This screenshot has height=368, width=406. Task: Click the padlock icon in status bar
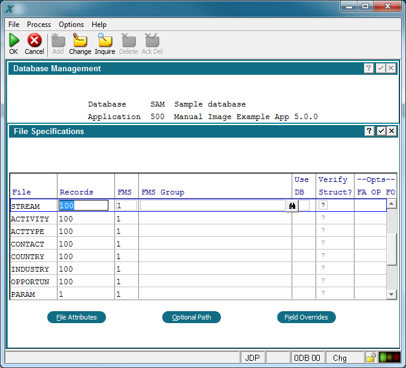click(371, 358)
